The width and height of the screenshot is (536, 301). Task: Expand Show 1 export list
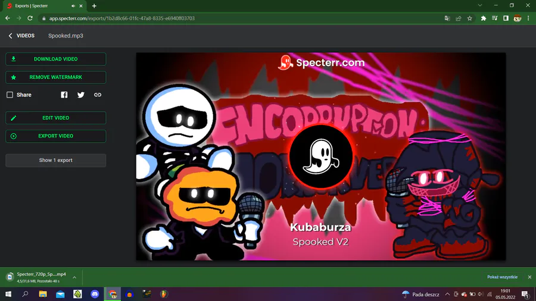[56, 160]
